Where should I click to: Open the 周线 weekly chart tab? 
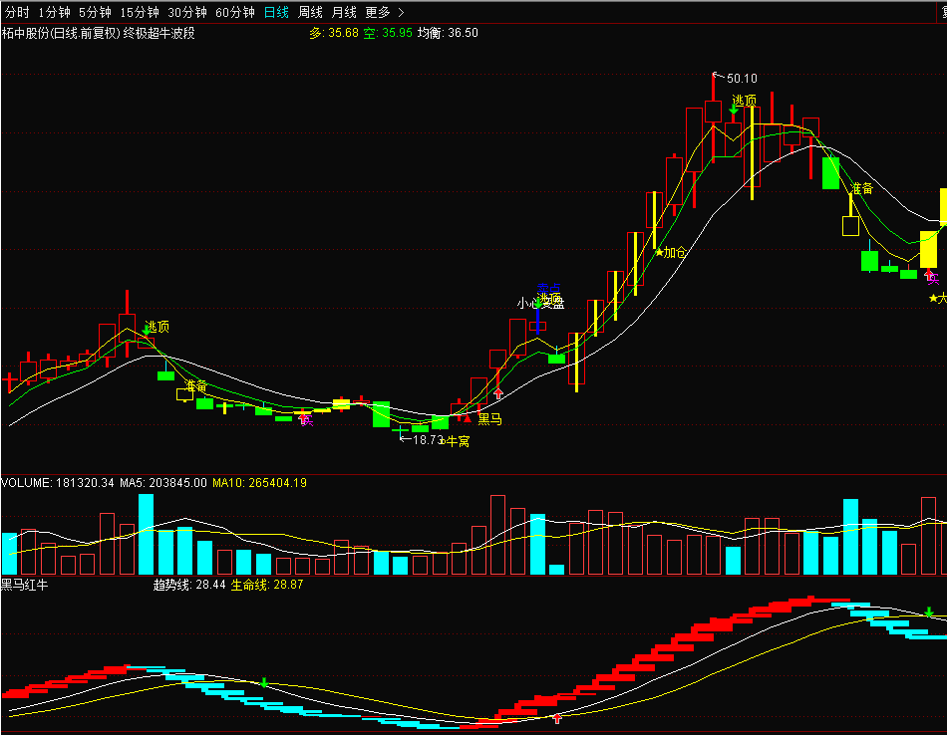coord(310,12)
